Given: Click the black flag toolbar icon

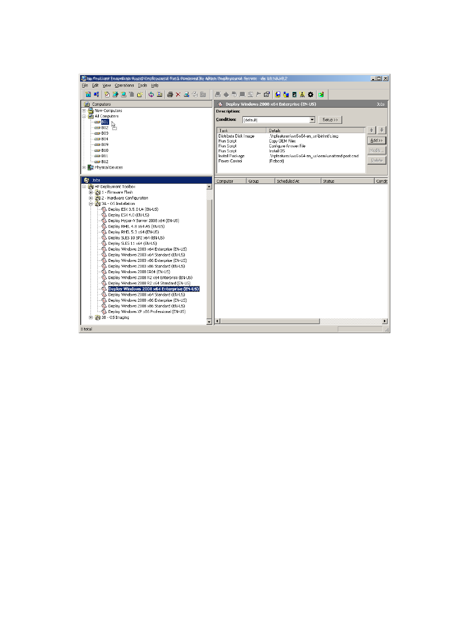Looking at the screenshot, I should [259, 94].
